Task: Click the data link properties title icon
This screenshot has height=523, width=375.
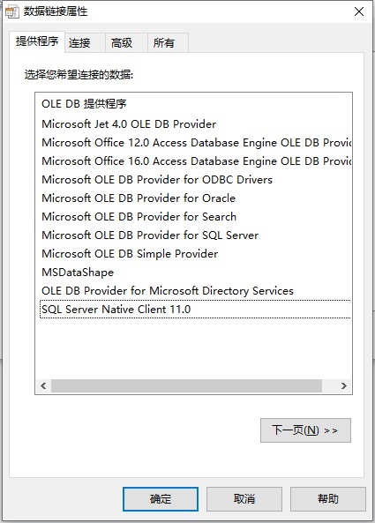Action: point(12,11)
